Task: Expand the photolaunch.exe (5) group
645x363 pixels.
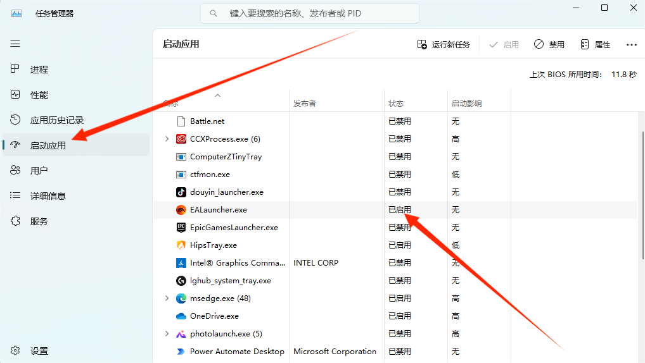Action: [167, 333]
